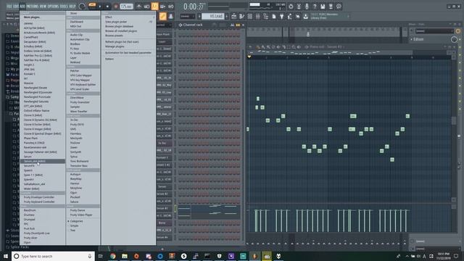Toggle the metronome icon
Viewport: 464px width, 261px height.
click(138, 7)
